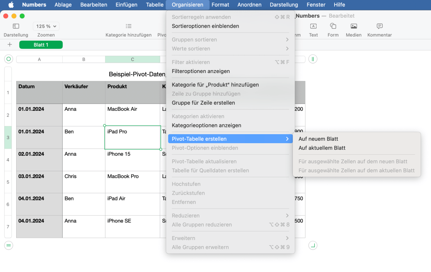The width and height of the screenshot is (431, 272).
Task: Click the table corner resize handle
Action: coord(313,245)
